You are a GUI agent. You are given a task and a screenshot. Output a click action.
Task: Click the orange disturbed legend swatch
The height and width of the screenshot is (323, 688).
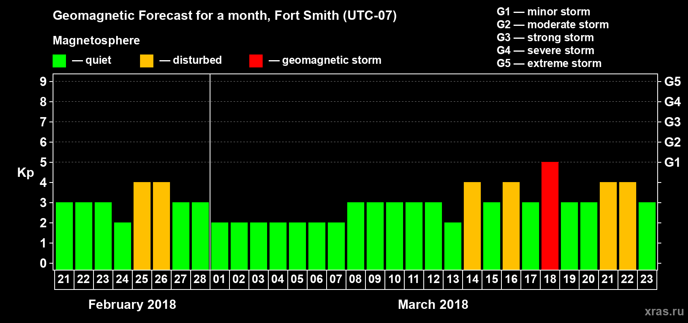[x=147, y=61]
